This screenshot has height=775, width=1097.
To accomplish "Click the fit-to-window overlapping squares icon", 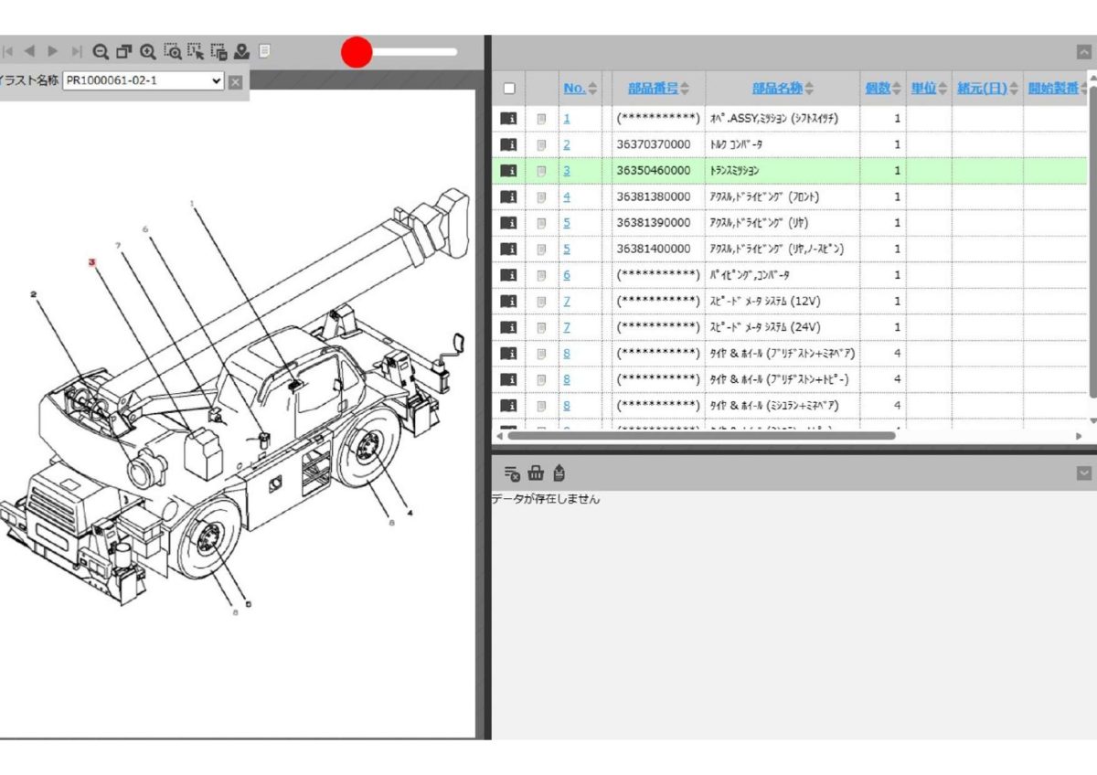I will 124,52.
